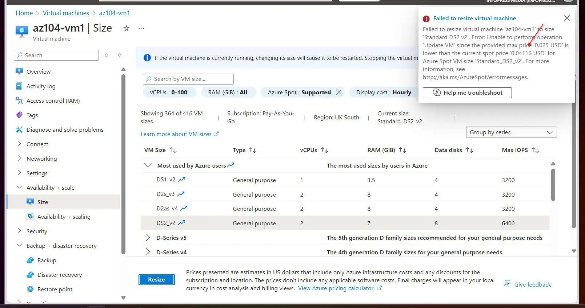
Task: Click the Disaster recovery icon
Action: coord(30,275)
